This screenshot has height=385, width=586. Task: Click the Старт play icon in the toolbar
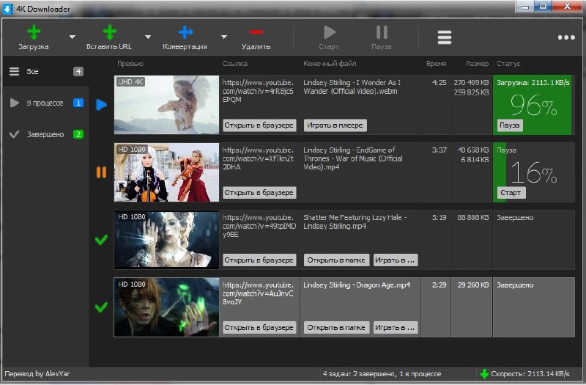click(x=330, y=32)
